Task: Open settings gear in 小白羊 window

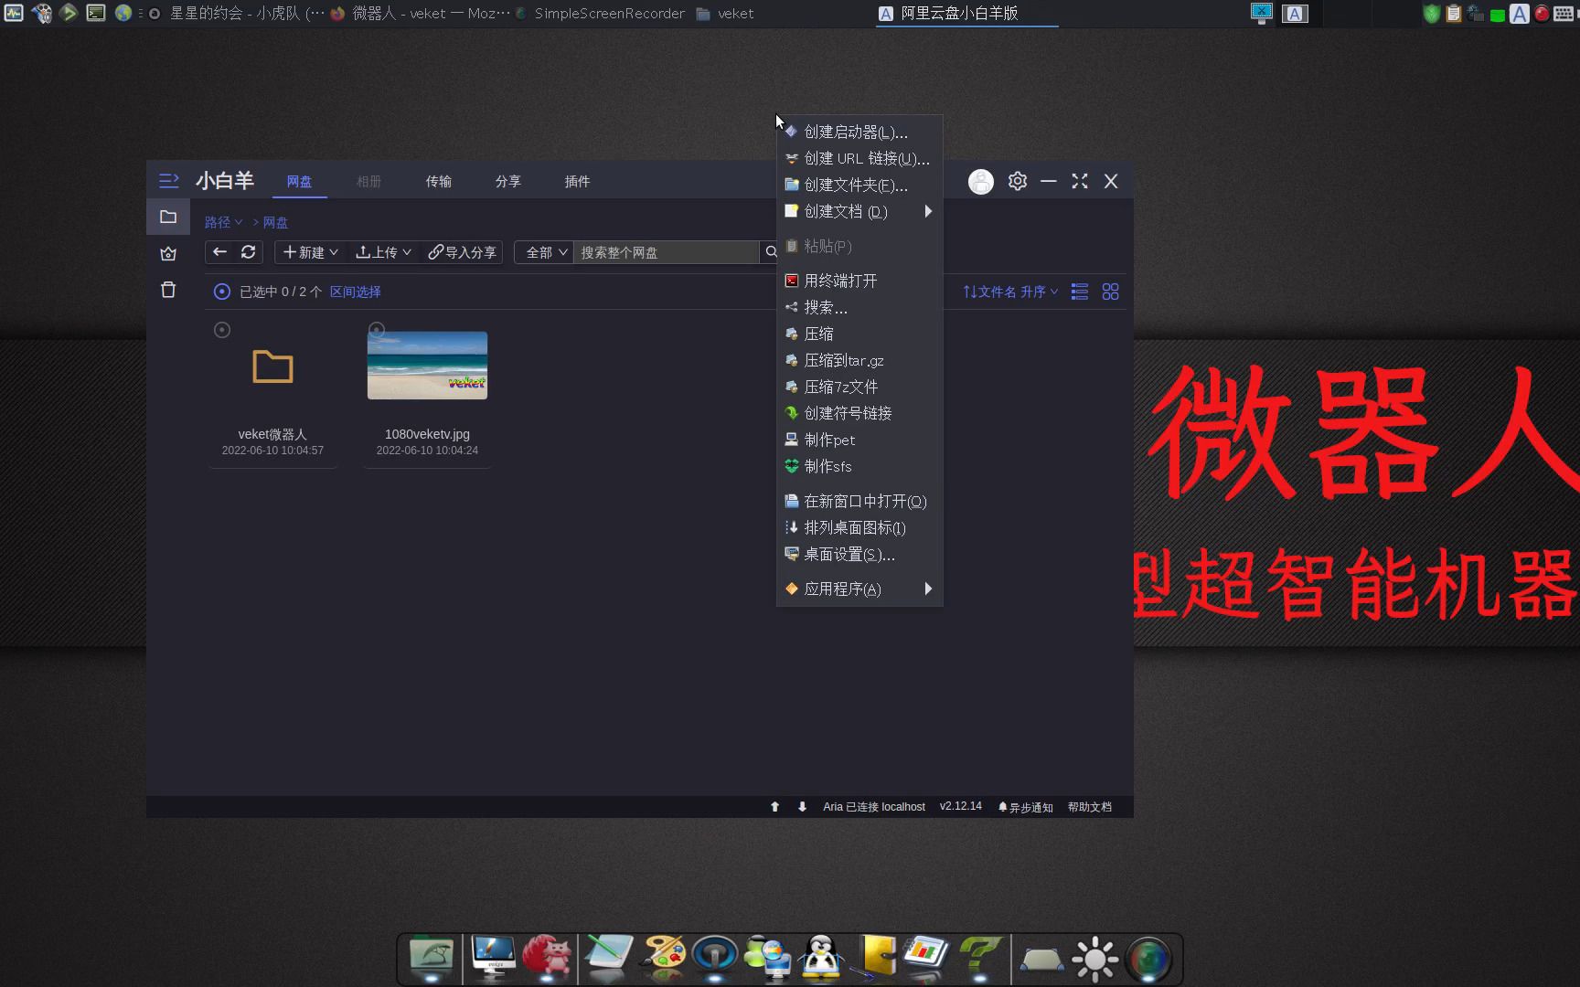Action: (x=1018, y=181)
